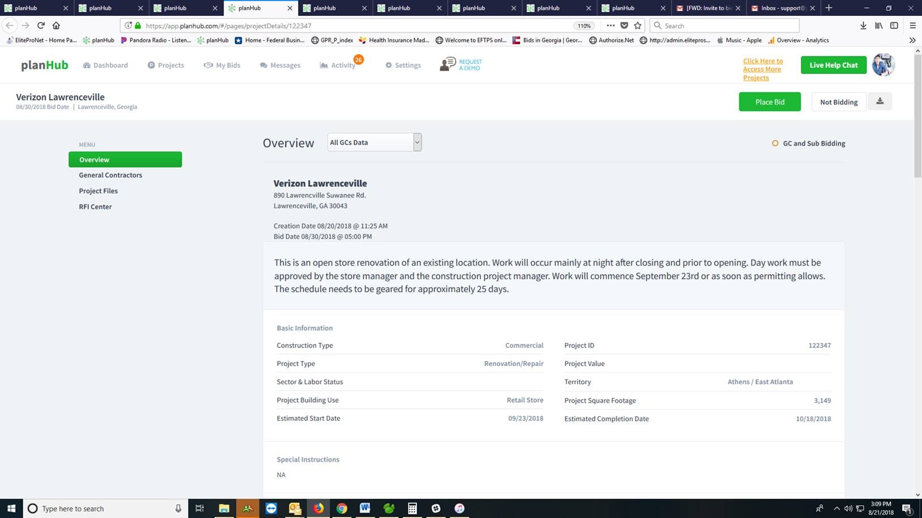This screenshot has width=922, height=518.
Task: Switch to the FWD: Invite to bid tab
Action: click(708, 8)
